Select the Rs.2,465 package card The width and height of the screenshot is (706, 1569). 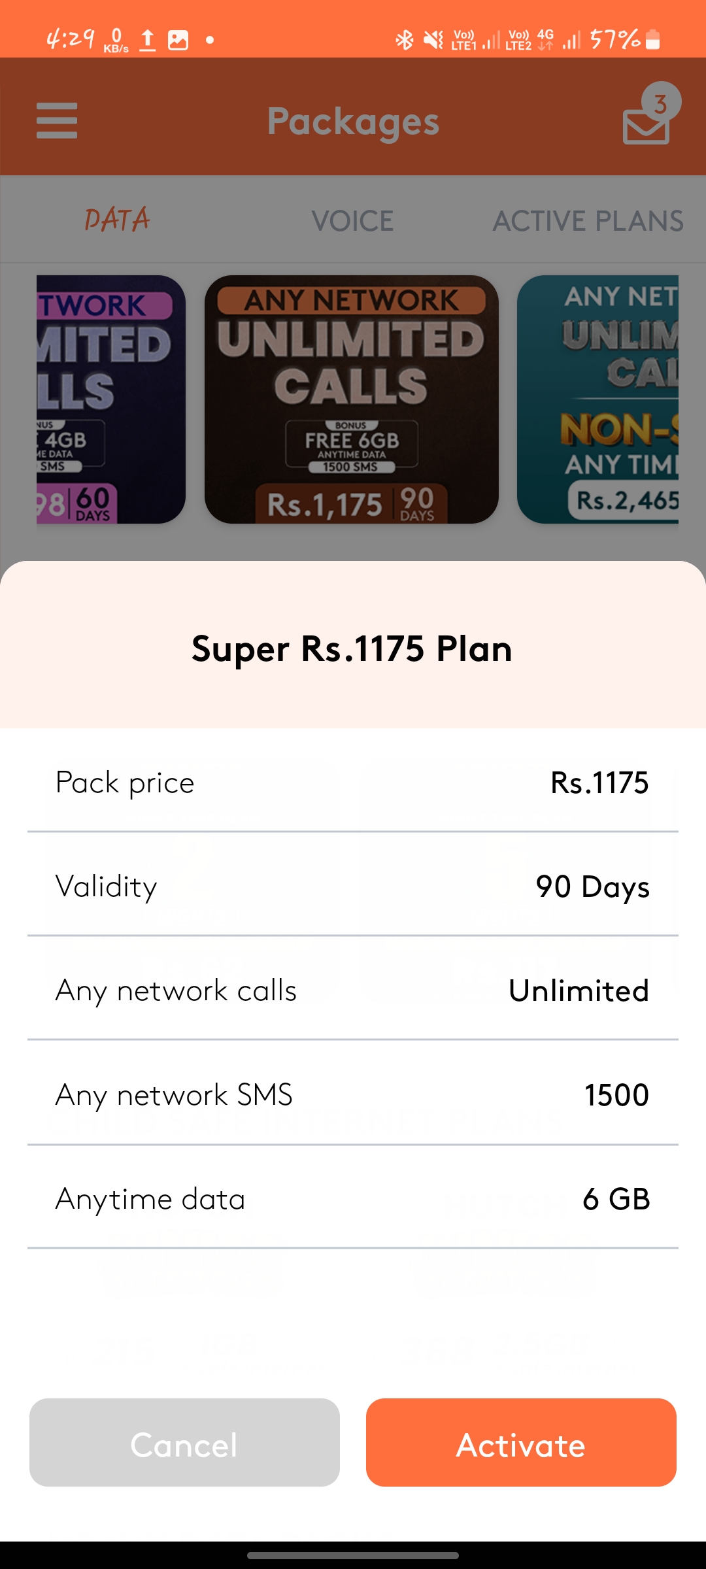pos(597,399)
